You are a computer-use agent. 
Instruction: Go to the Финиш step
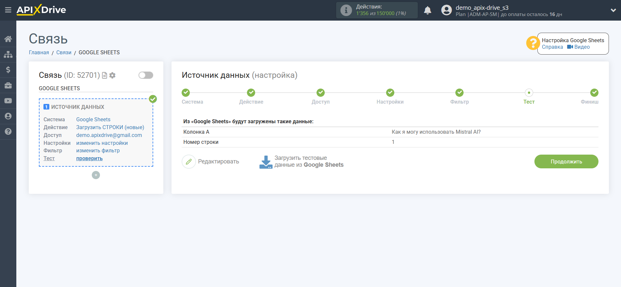point(594,93)
